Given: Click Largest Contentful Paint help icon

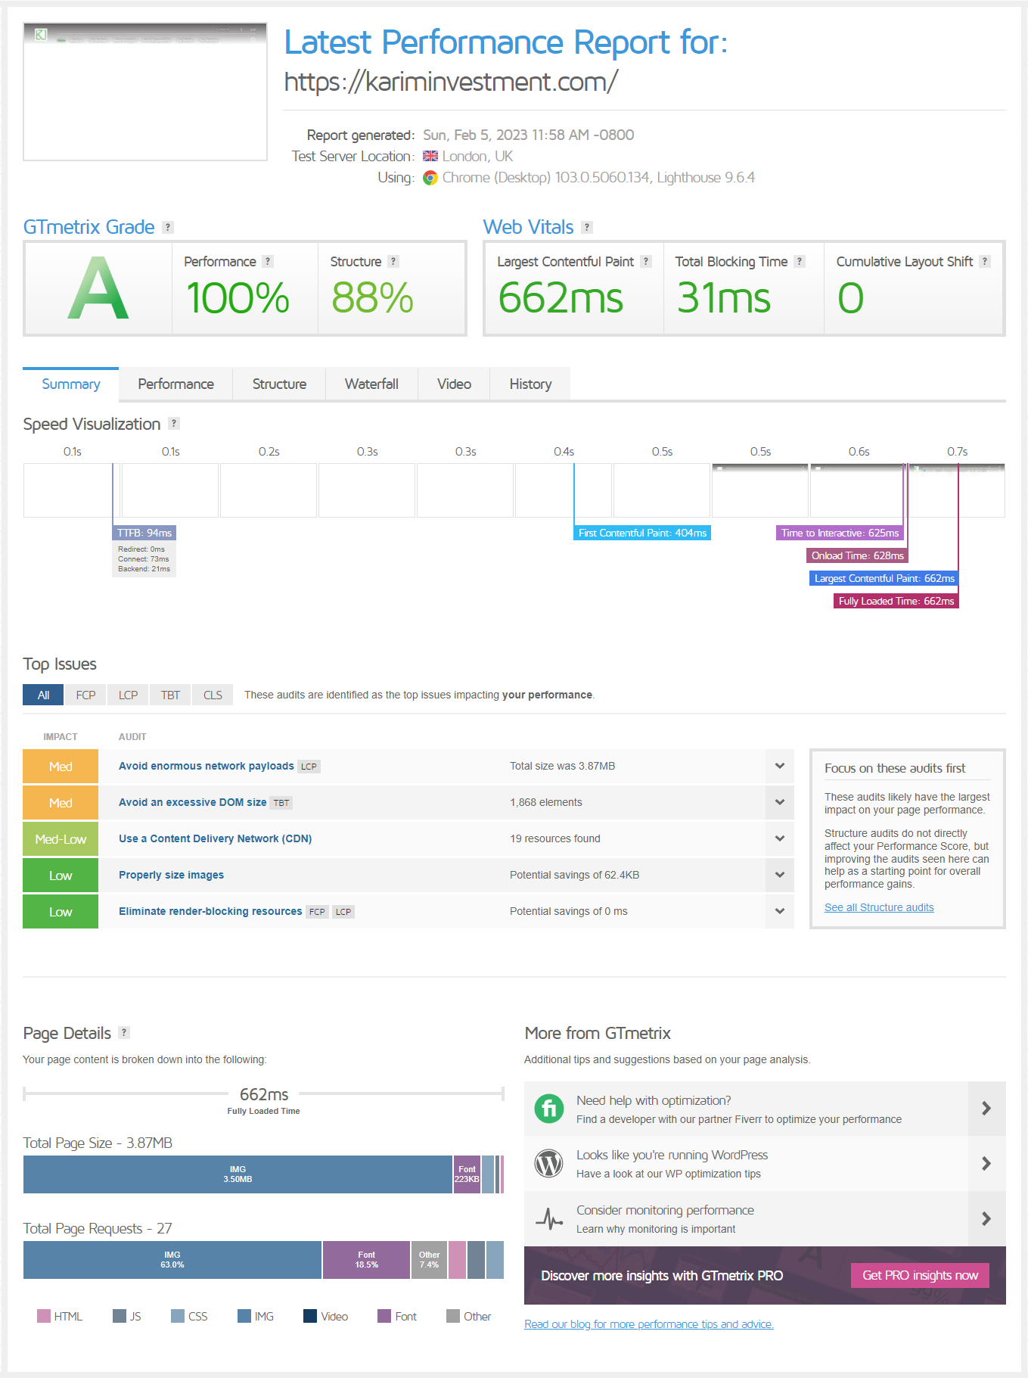Looking at the screenshot, I should pyautogui.click(x=646, y=261).
